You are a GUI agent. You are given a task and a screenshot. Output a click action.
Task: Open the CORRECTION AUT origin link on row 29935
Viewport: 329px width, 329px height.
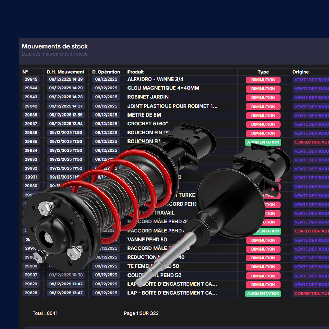point(311,142)
